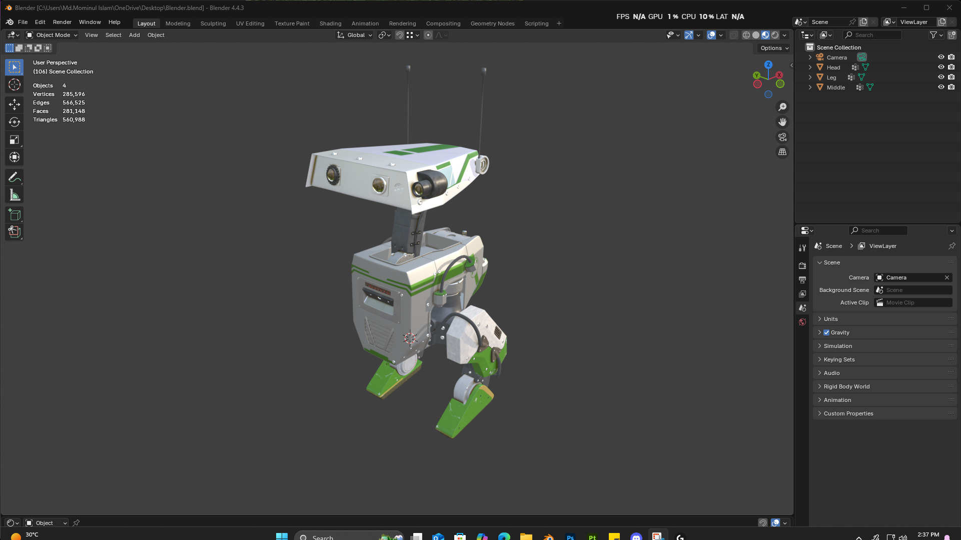Expand the Head item in Outliner

click(x=810, y=67)
